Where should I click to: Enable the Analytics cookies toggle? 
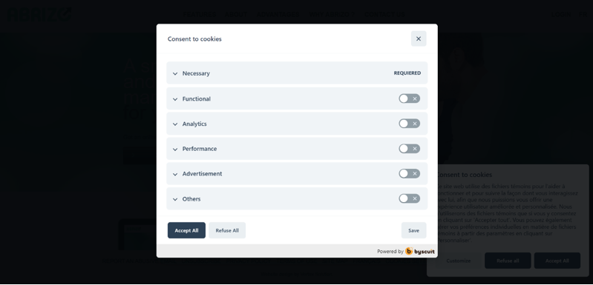[x=409, y=124]
